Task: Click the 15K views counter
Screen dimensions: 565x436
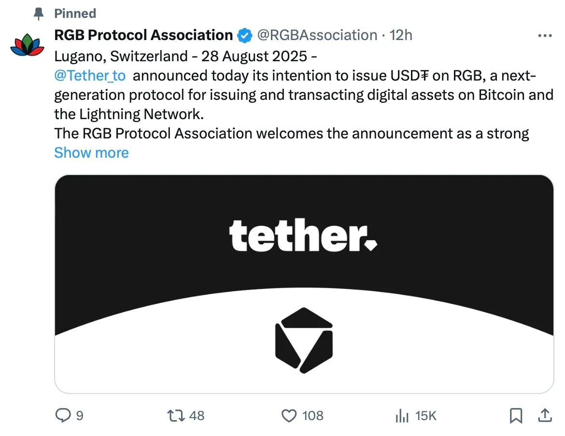Action: pos(425,415)
